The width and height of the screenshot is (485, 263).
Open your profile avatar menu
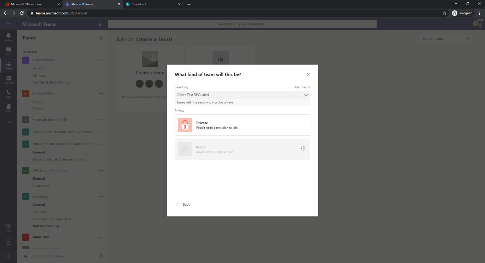477,24
